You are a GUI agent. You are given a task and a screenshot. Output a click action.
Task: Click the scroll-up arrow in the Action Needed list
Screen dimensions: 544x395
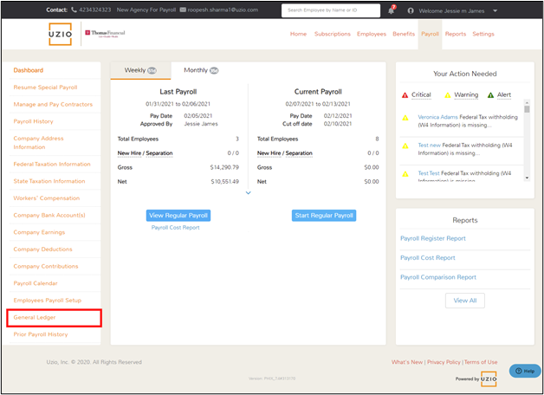[x=527, y=103]
